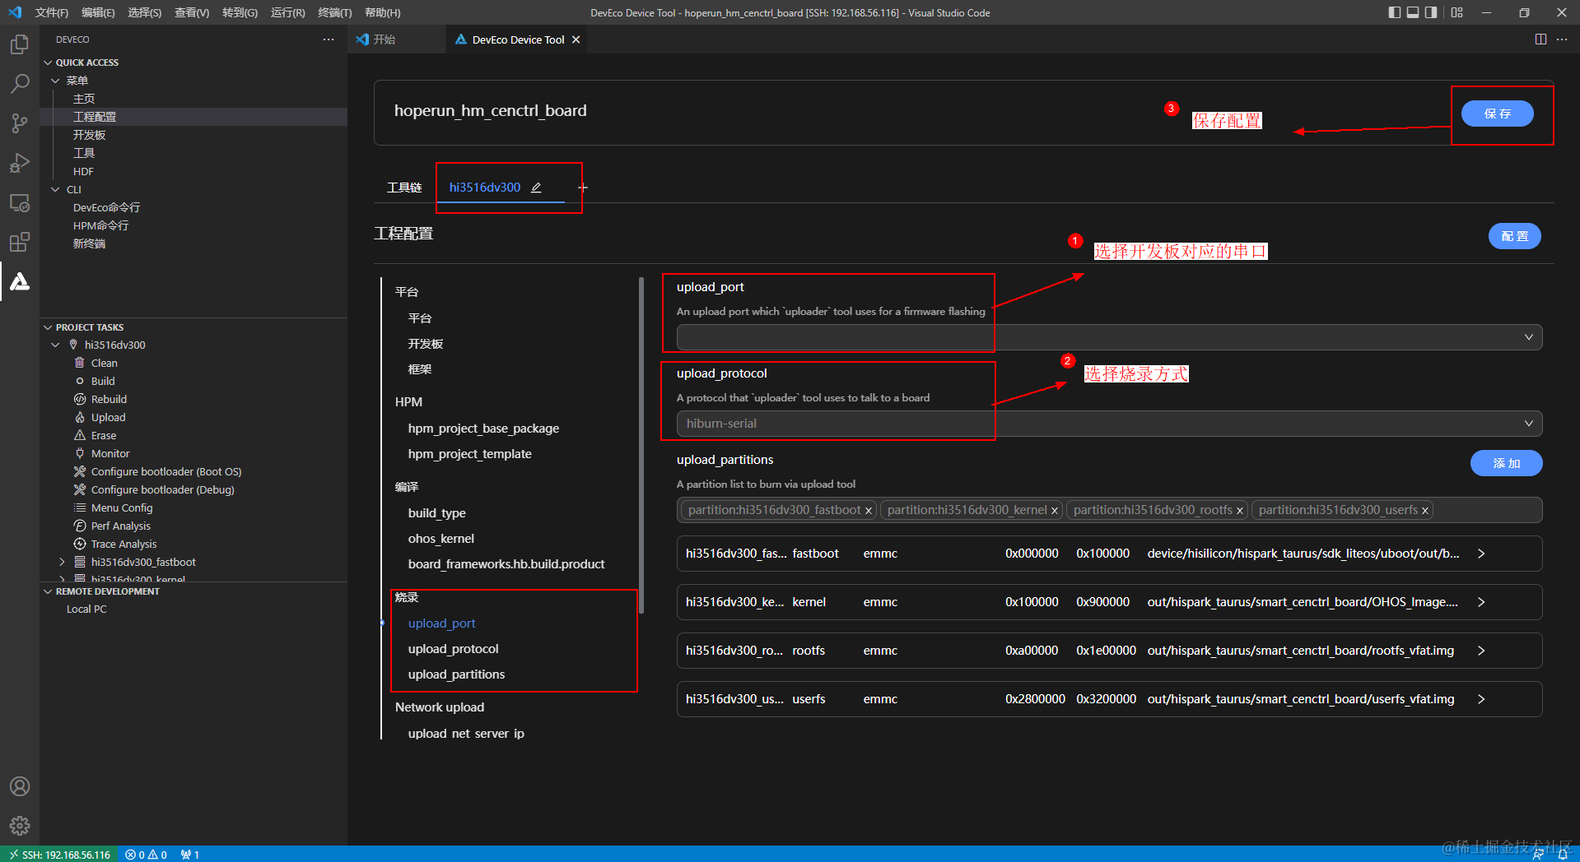1580x862 pixels.
Task: Open the DevEco Device Tool view
Action: tap(20, 281)
